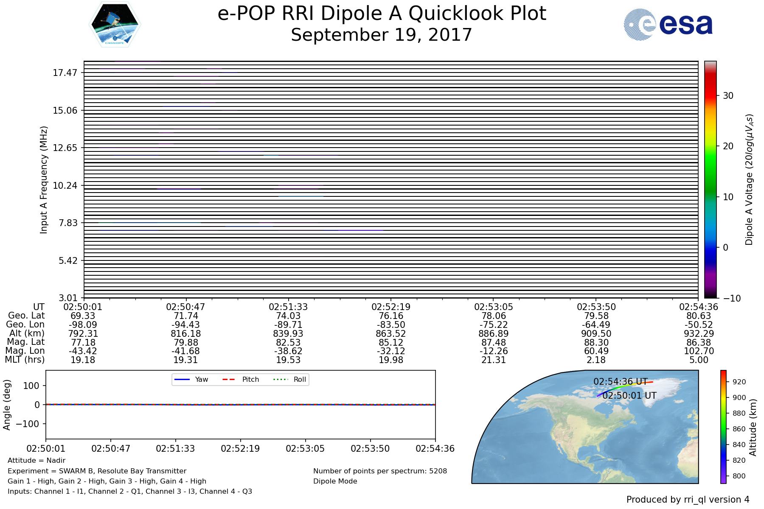Click the 02:50:01 UT map label
Screen dimensions: 764x509
pos(629,395)
